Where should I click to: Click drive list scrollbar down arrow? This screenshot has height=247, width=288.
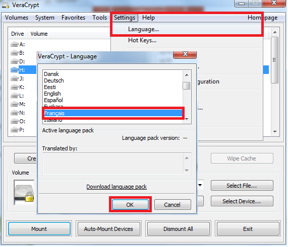click(275, 132)
